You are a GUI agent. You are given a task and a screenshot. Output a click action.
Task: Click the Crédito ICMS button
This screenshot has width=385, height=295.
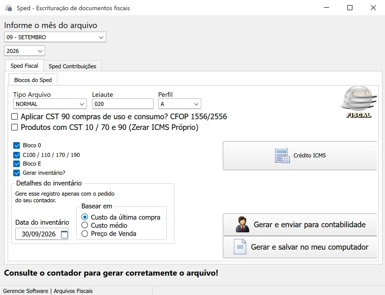coord(300,156)
